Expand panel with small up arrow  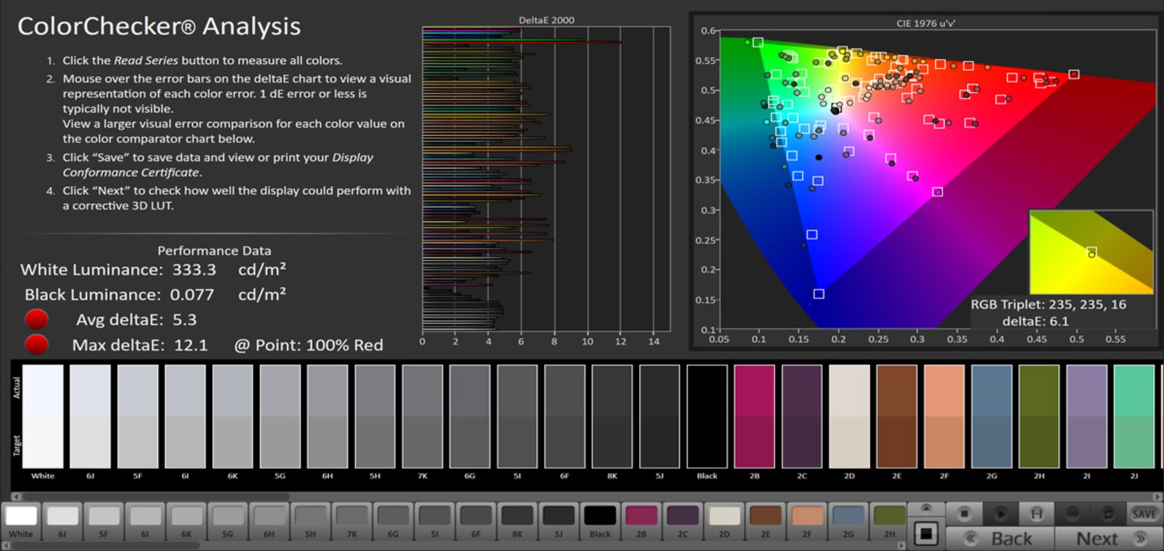926,508
